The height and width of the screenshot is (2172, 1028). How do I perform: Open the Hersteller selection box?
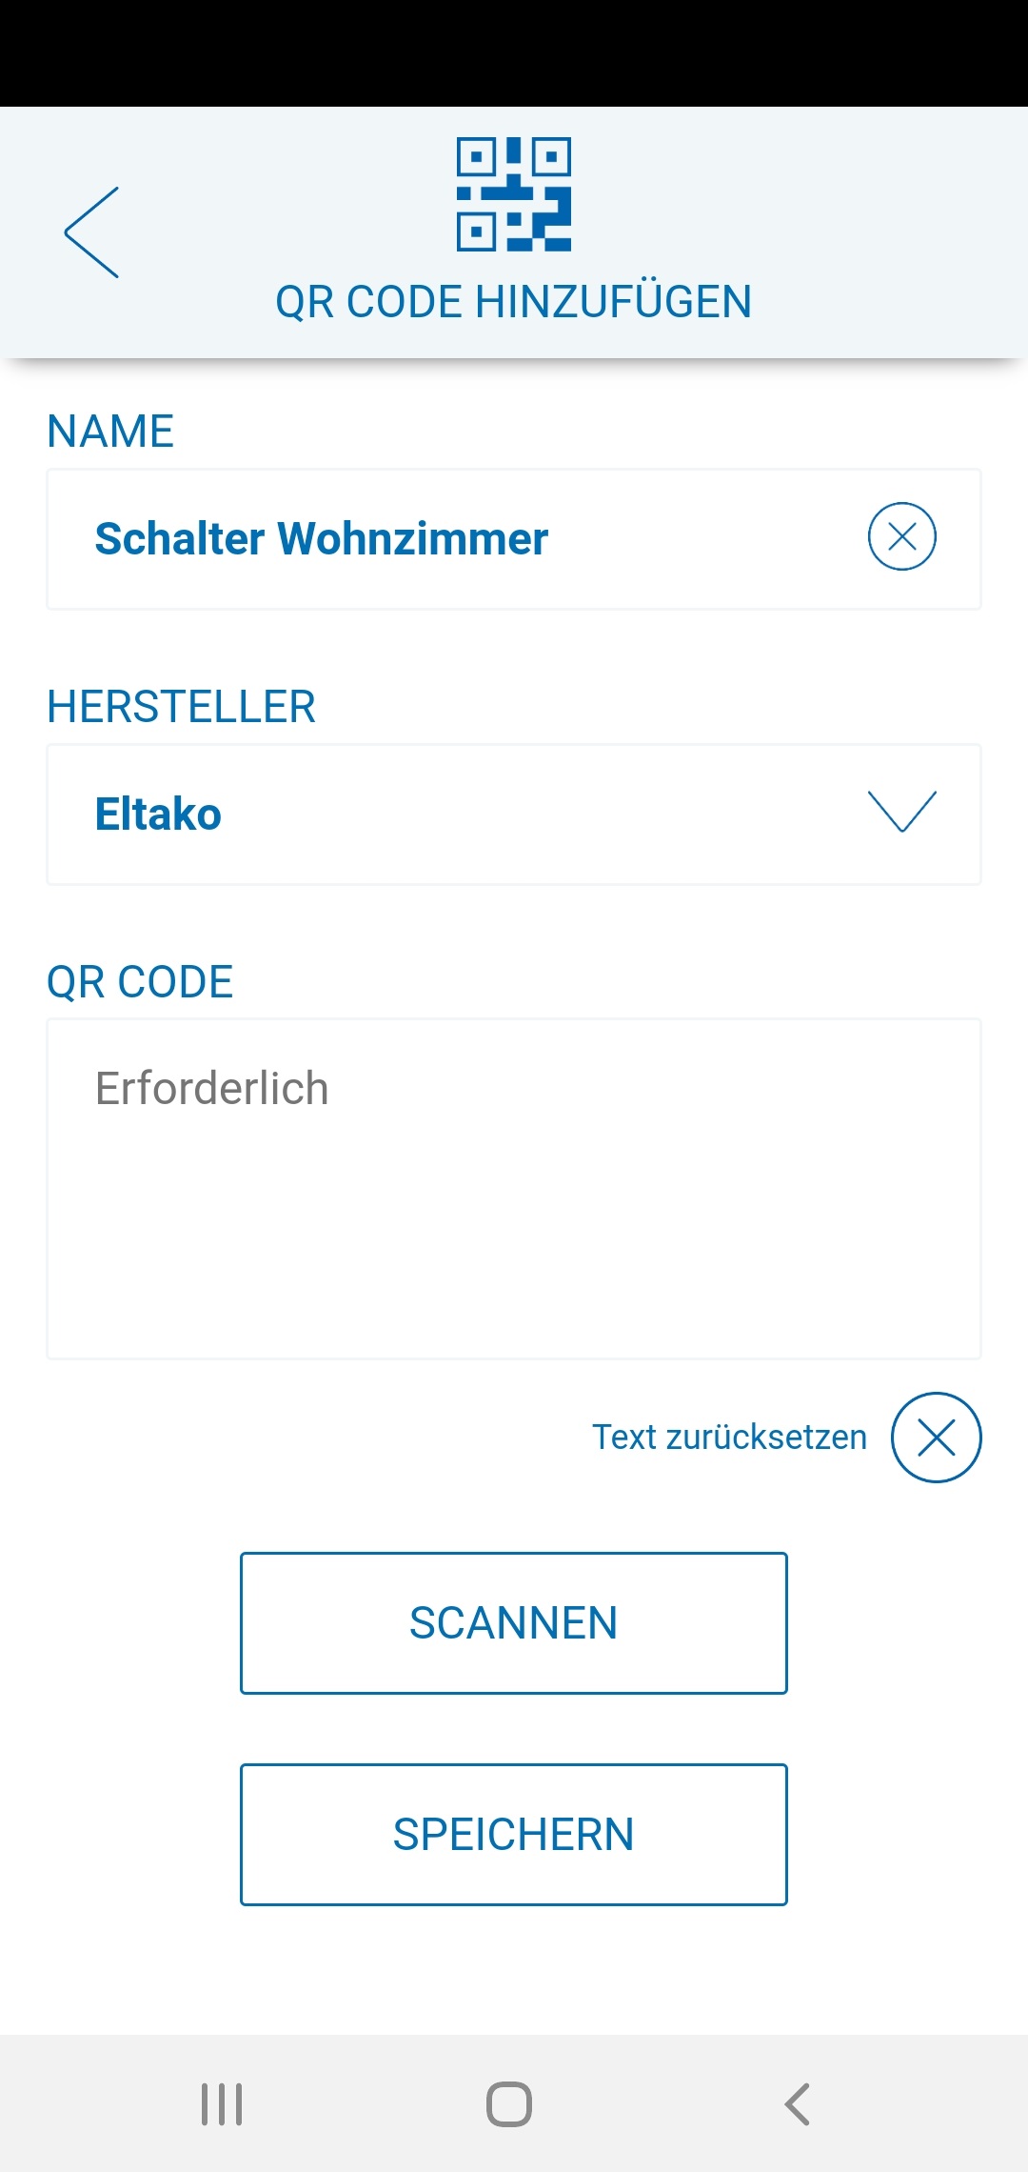coord(514,814)
